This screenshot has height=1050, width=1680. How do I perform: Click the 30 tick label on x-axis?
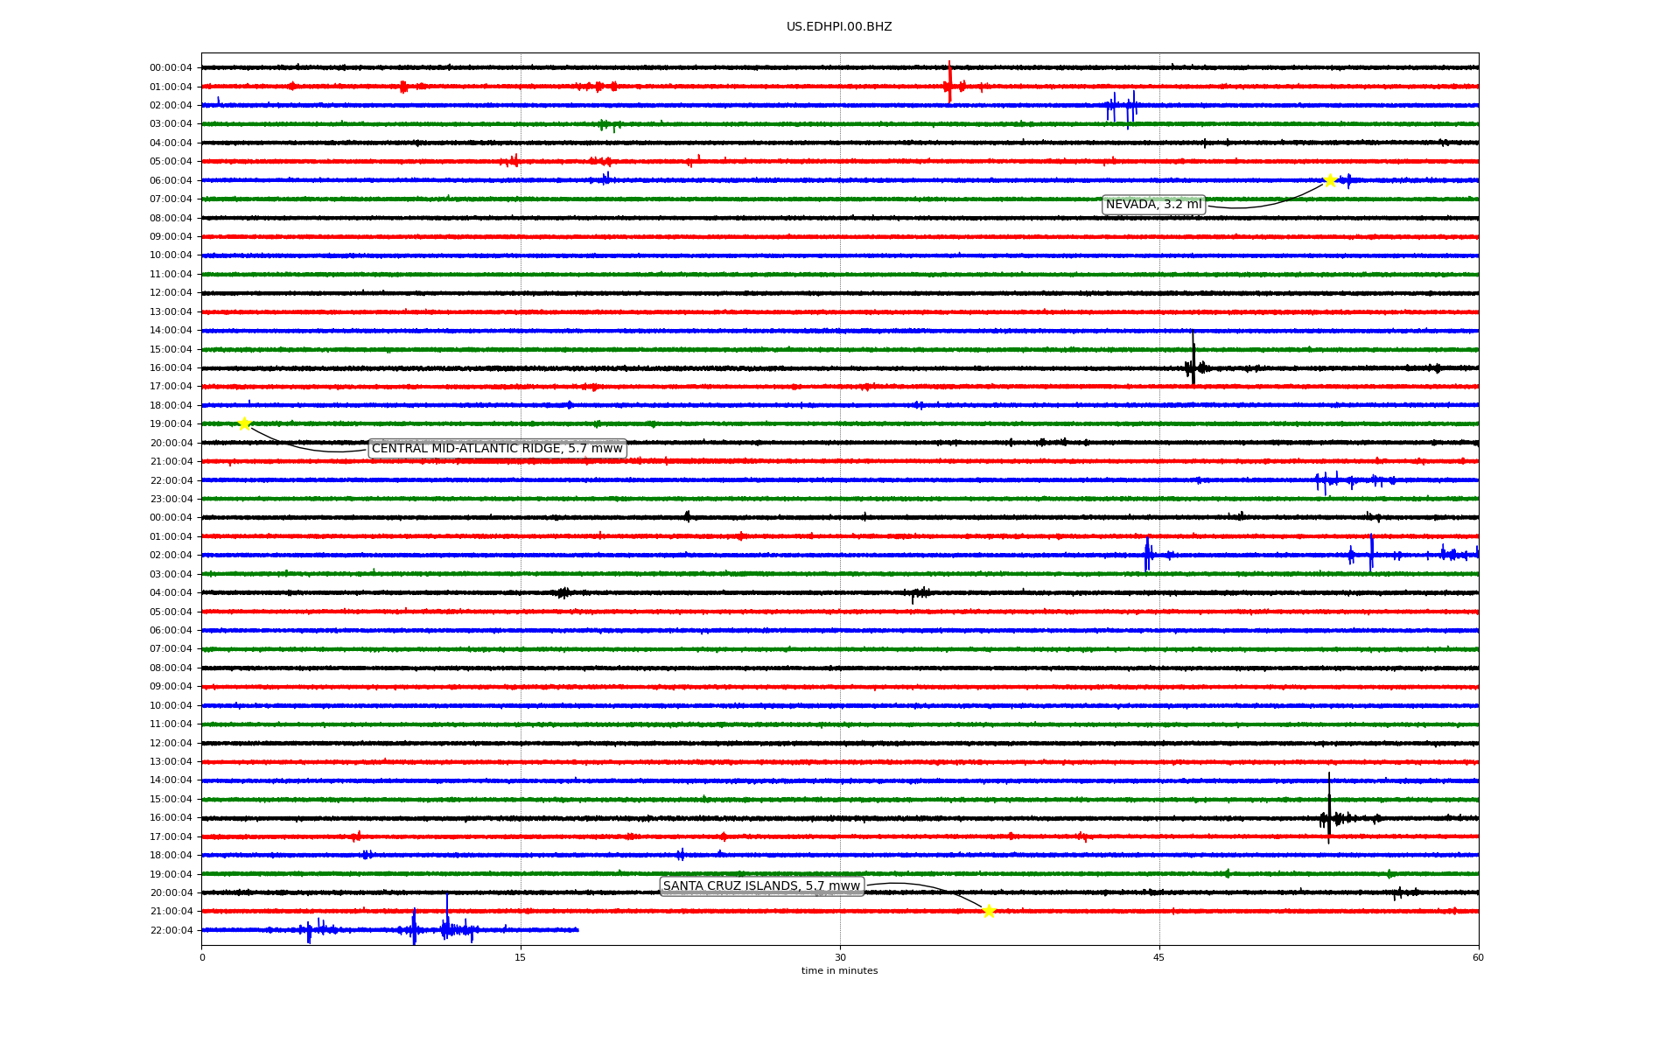[x=840, y=957]
